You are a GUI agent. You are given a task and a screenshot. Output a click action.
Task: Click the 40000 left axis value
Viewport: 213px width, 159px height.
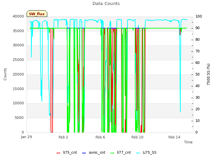tap(18, 16)
